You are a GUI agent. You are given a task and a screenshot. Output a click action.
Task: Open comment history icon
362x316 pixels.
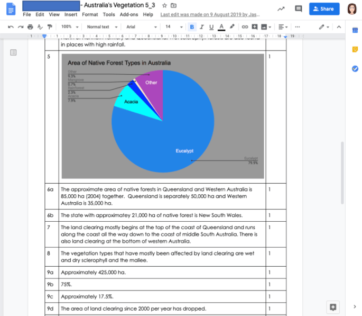pyautogui.click(x=298, y=9)
